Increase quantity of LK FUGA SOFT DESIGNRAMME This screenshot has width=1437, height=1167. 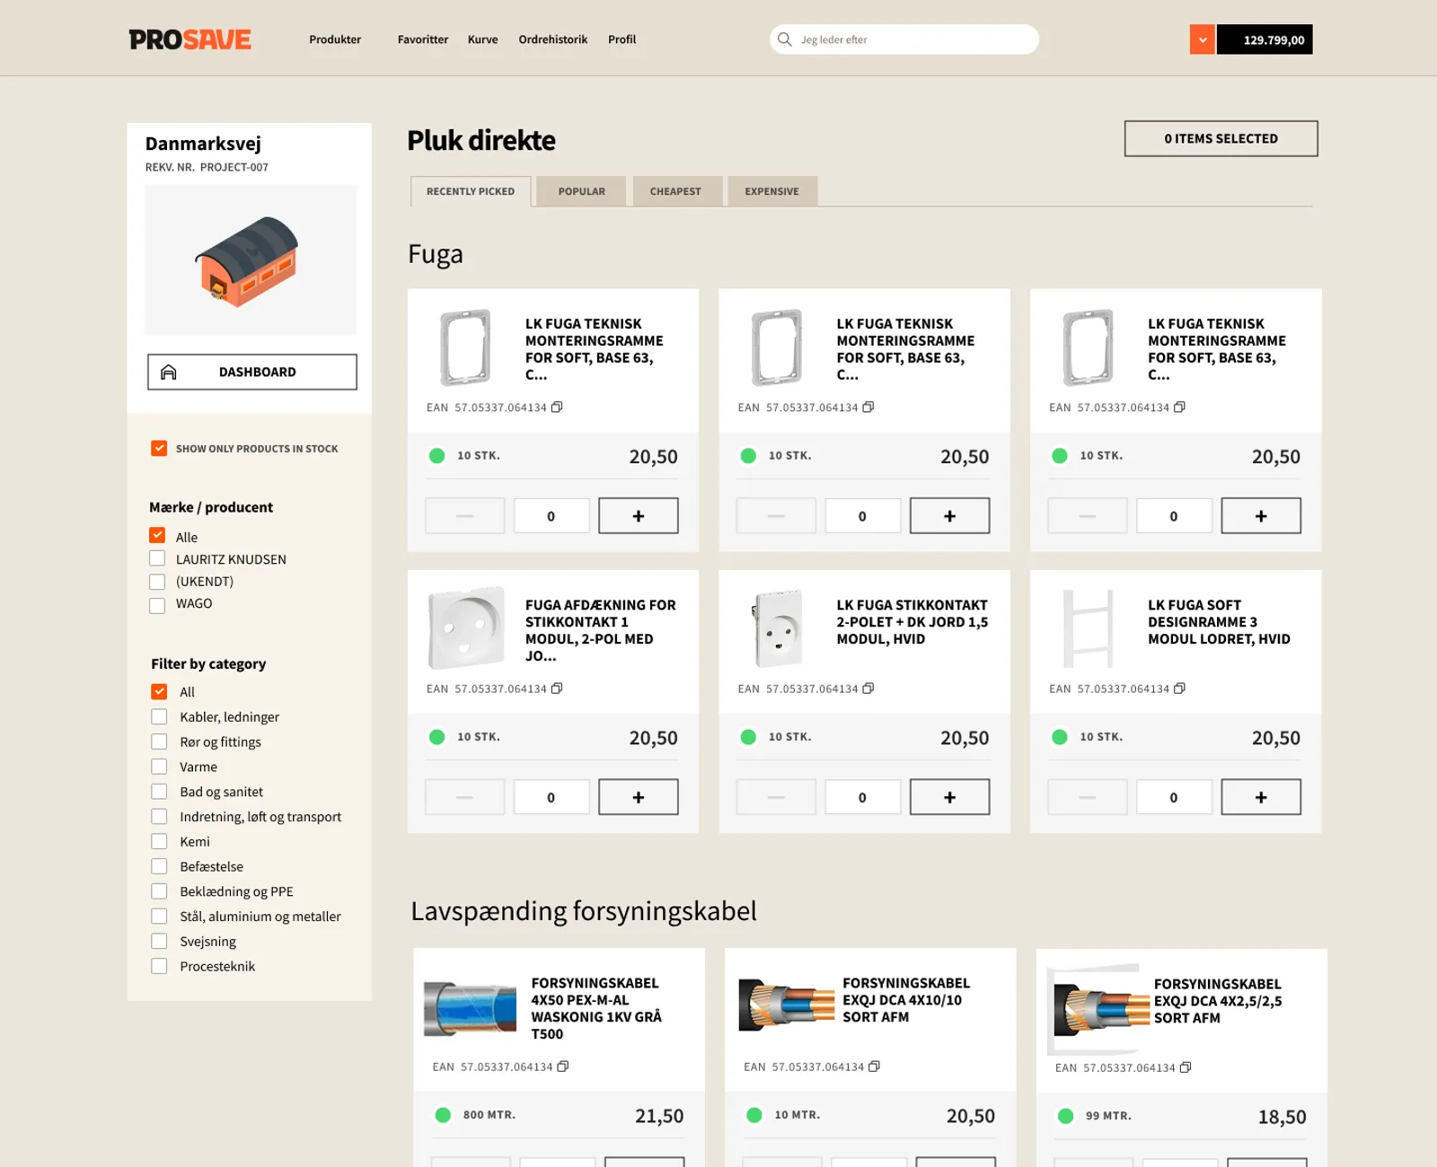[1261, 797]
